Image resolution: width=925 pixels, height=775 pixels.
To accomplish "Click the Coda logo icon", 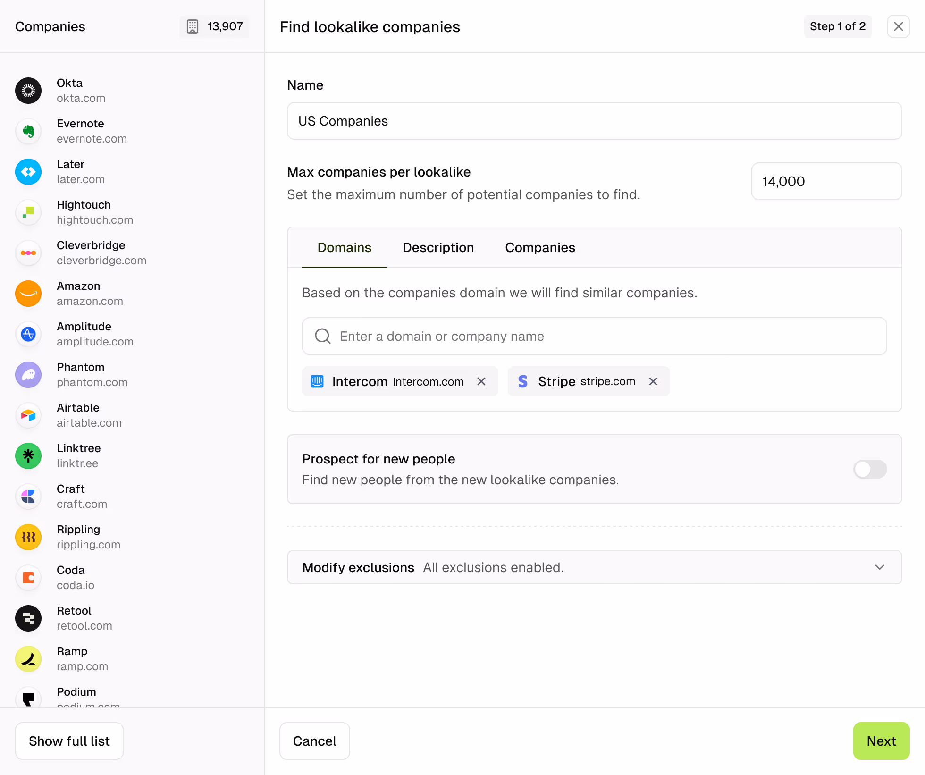I will pos(28,578).
